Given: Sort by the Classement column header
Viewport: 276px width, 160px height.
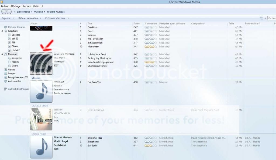Looking at the screenshot, I should (151, 24).
